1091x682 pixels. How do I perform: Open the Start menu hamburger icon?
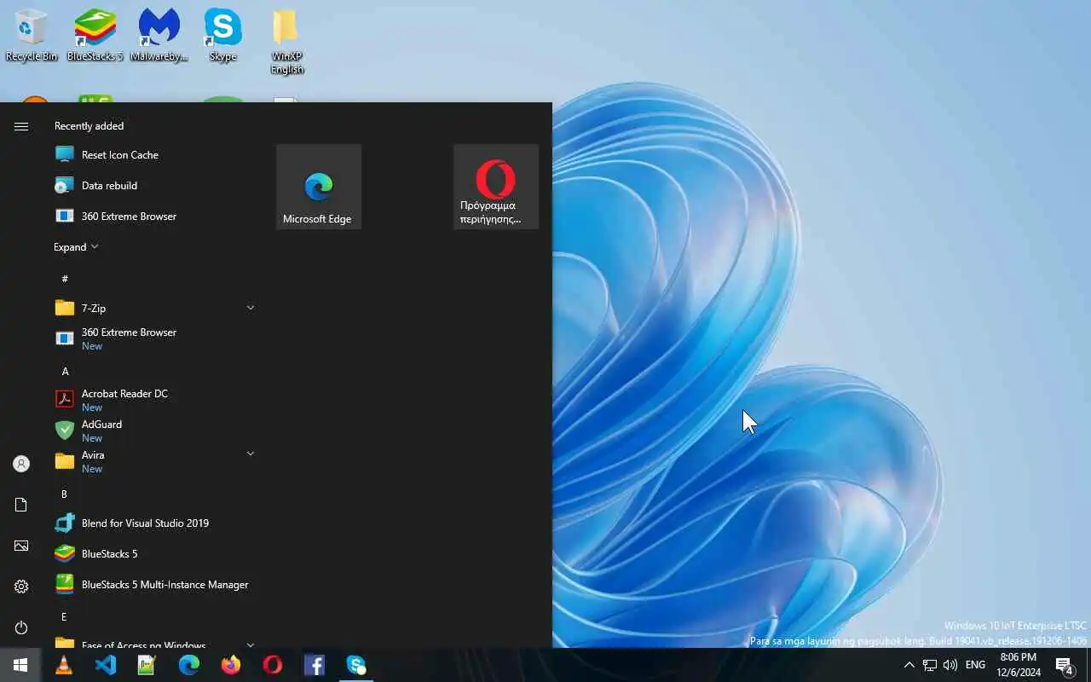pos(21,126)
